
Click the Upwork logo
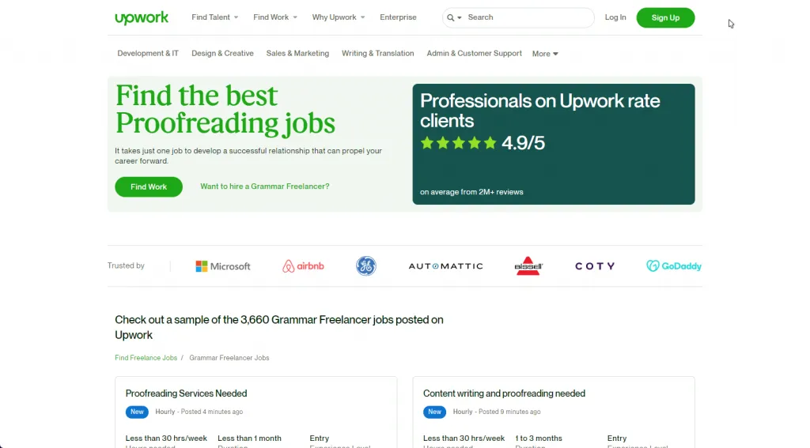click(x=142, y=18)
